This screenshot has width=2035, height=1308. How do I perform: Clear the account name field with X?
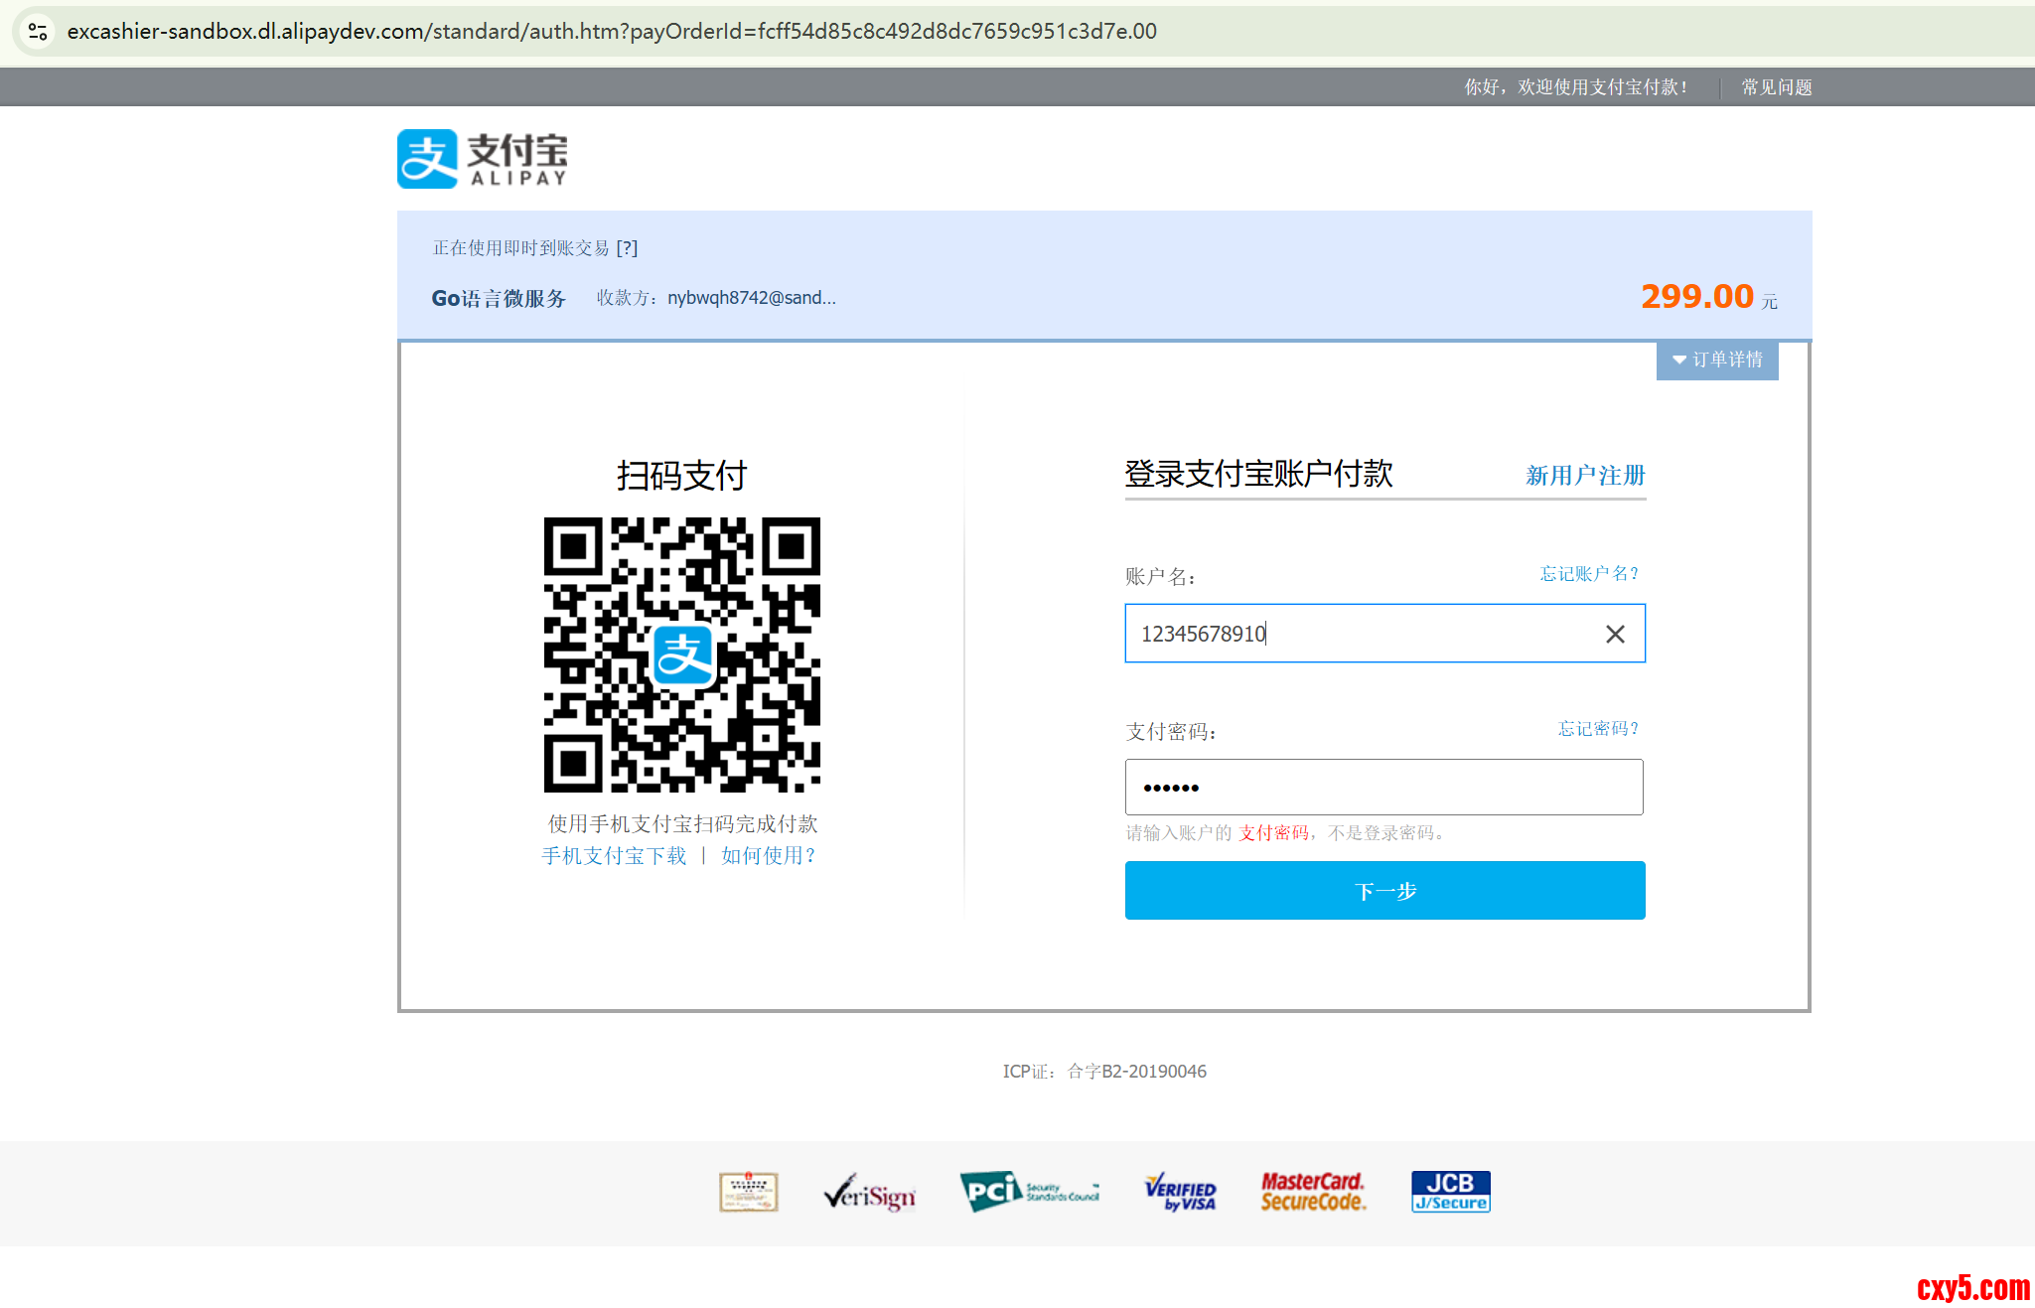pyautogui.click(x=1615, y=634)
